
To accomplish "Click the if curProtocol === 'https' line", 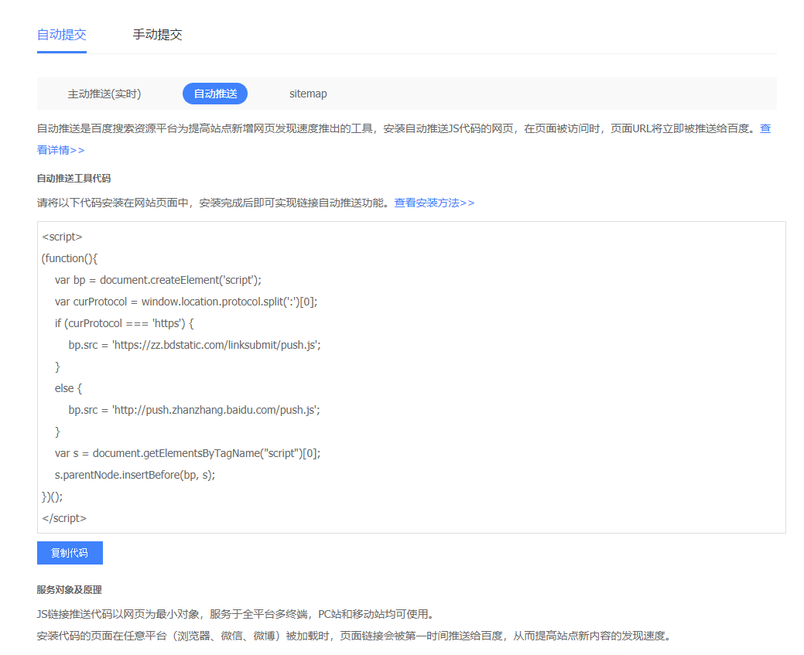I will tap(124, 323).
